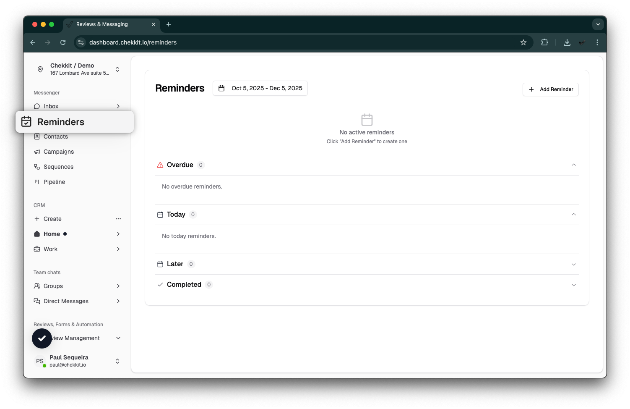The width and height of the screenshot is (630, 409).
Task: Open the Paul Sequeira account menu chevron
Action: click(117, 361)
